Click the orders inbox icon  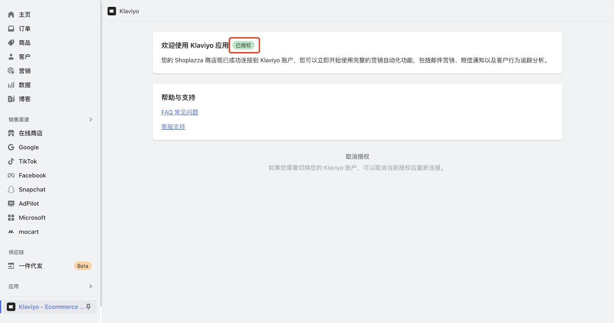tap(11, 29)
